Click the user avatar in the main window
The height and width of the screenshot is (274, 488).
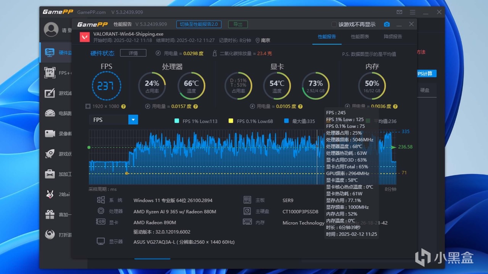(51, 30)
